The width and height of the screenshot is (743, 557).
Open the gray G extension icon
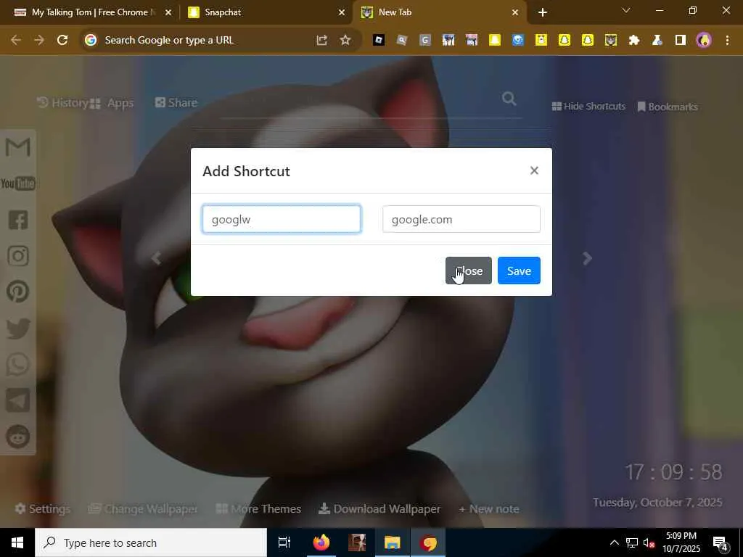[425, 41]
